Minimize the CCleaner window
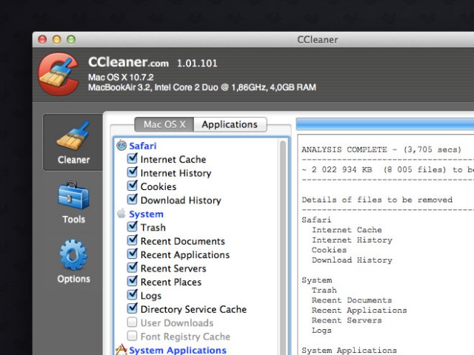 click(57, 39)
